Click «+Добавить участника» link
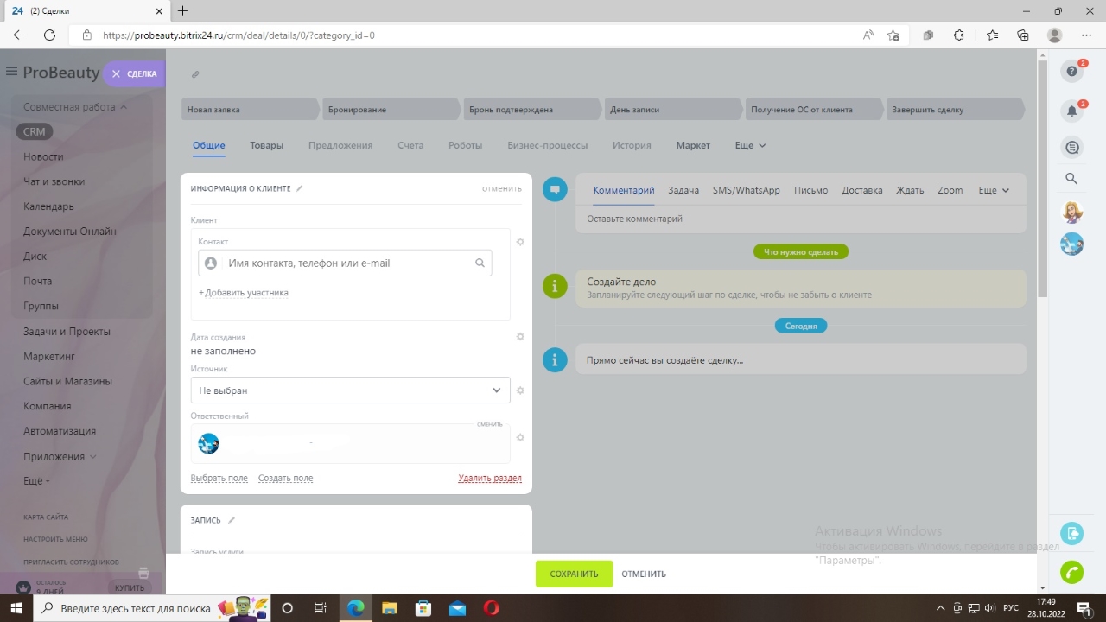This screenshot has width=1106, height=622. pos(244,293)
